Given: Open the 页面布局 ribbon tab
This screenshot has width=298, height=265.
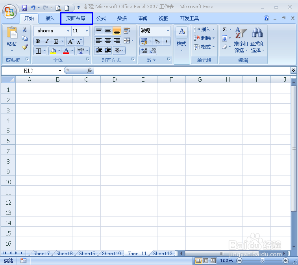Looking at the screenshot, I should (x=76, y=19).
